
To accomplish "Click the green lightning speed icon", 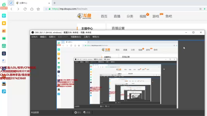I will pyautogui.click(x=204, y=9).
